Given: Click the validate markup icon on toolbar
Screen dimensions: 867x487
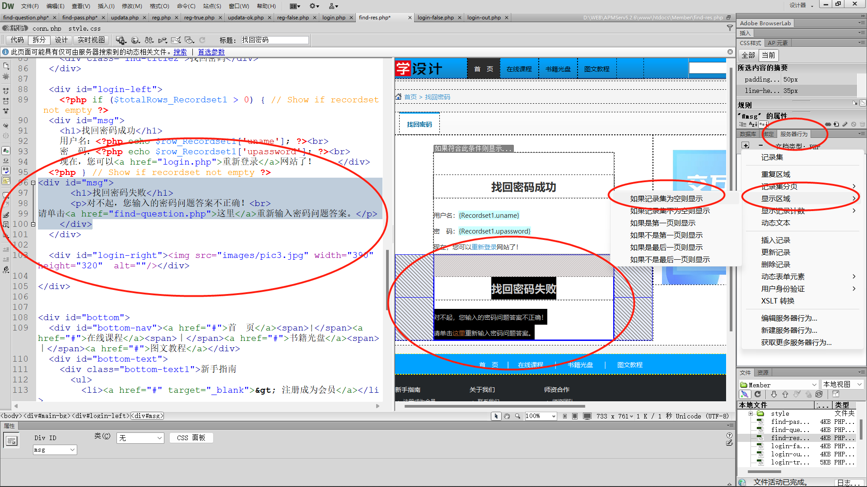Looking at the screenshot, I should pos(176,40).
